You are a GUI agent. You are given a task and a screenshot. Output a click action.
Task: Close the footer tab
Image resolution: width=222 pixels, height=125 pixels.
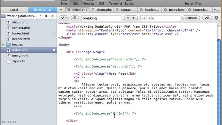click(x=189, y=10)
